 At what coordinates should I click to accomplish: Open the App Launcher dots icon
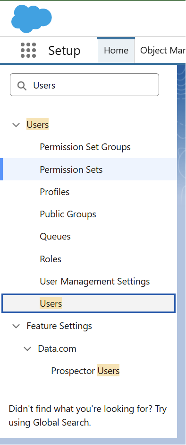pyautogui.click(x=28, y=51)
